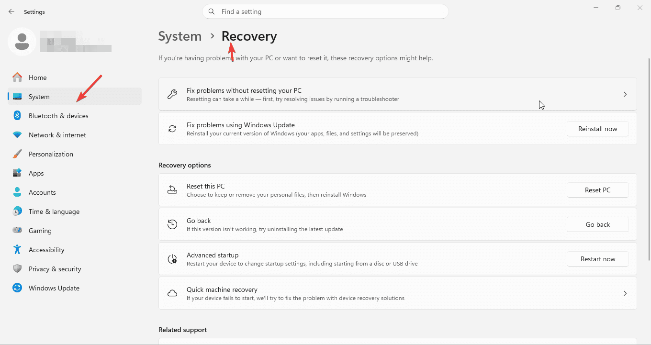Viewport: 651px width, 345px height.
Task: Click the Quick machine recovery cloud icon
Action: 172,293
